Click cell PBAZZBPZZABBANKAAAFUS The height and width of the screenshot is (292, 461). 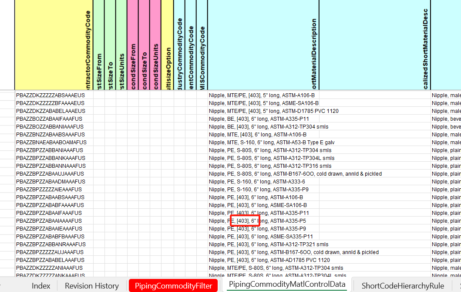click(54, 158)
